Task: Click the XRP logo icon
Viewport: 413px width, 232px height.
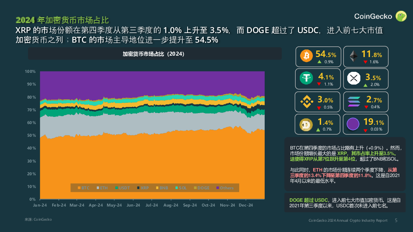Action: 353,79
